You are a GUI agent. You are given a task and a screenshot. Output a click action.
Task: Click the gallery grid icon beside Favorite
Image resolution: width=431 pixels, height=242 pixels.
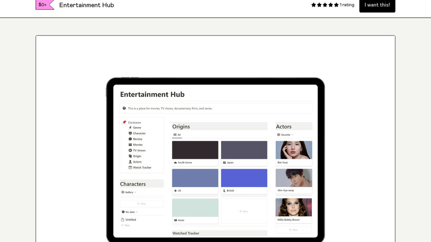279,135
